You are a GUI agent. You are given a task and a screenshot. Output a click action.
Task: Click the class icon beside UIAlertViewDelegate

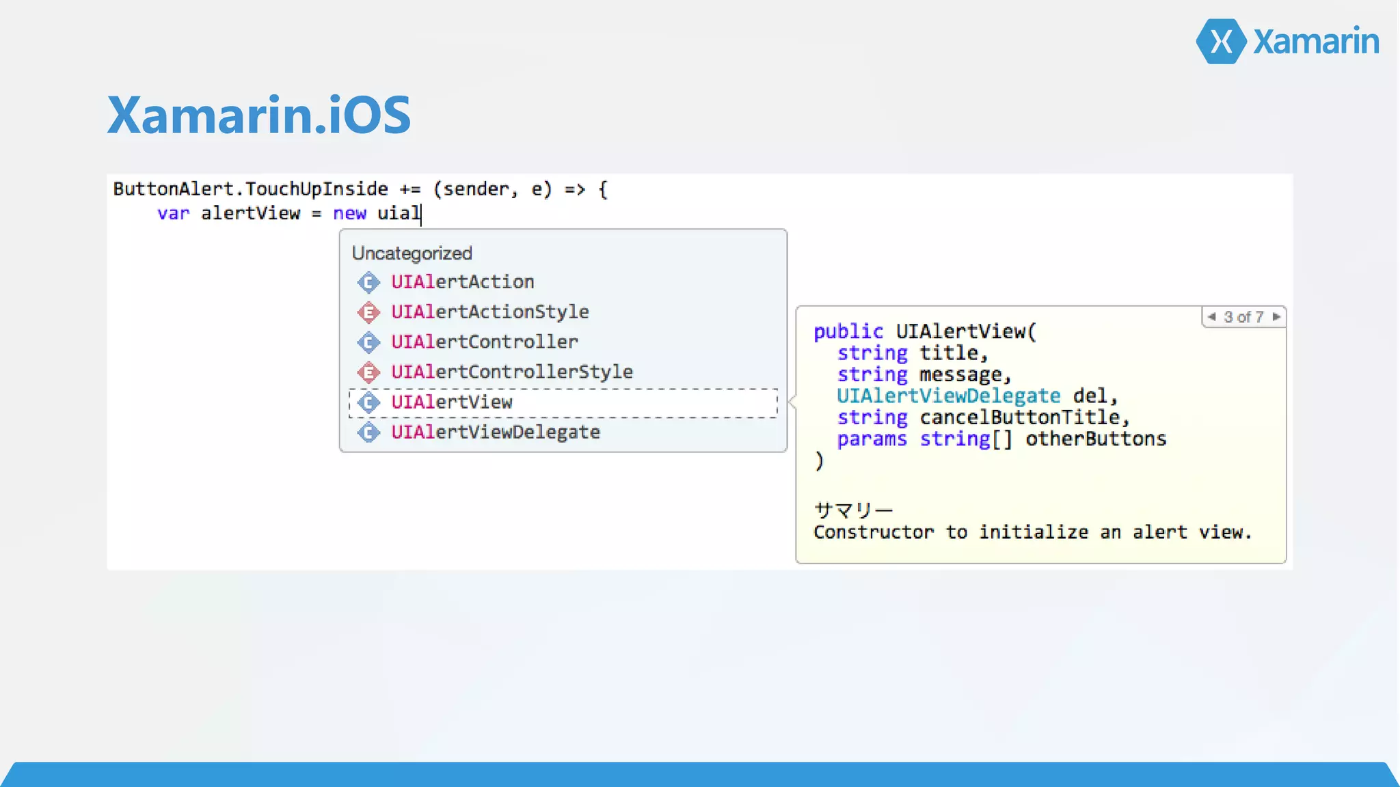tap(368, 432)
